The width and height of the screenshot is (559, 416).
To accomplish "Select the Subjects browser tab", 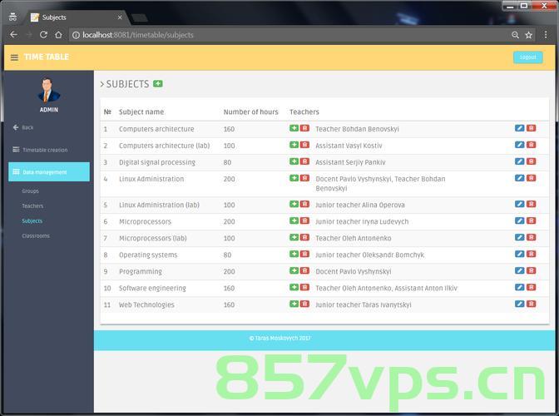I will pyautogui.click(x=75, y=17).
